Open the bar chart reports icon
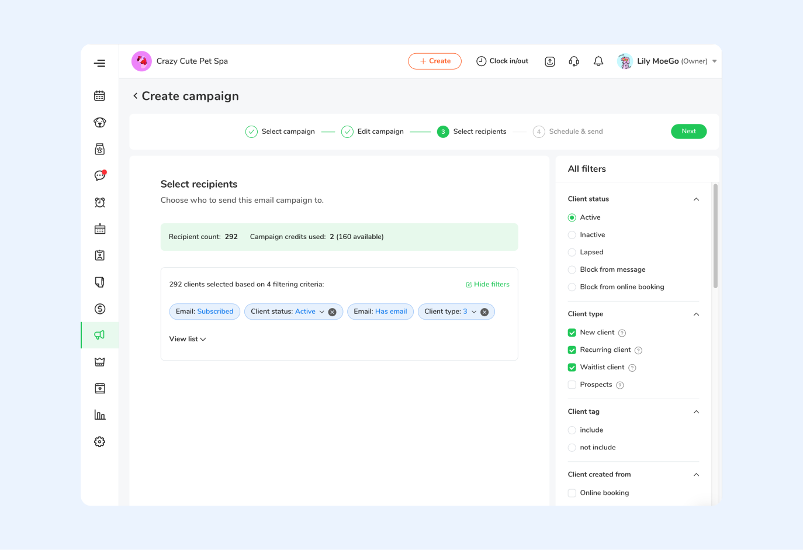The width and height of the screenshot is (803, 550). (99, 415)
